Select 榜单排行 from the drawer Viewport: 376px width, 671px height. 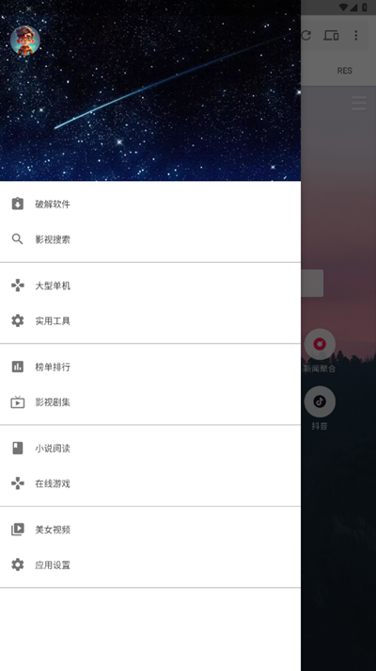pyautogui.click(x=150, y=367)
